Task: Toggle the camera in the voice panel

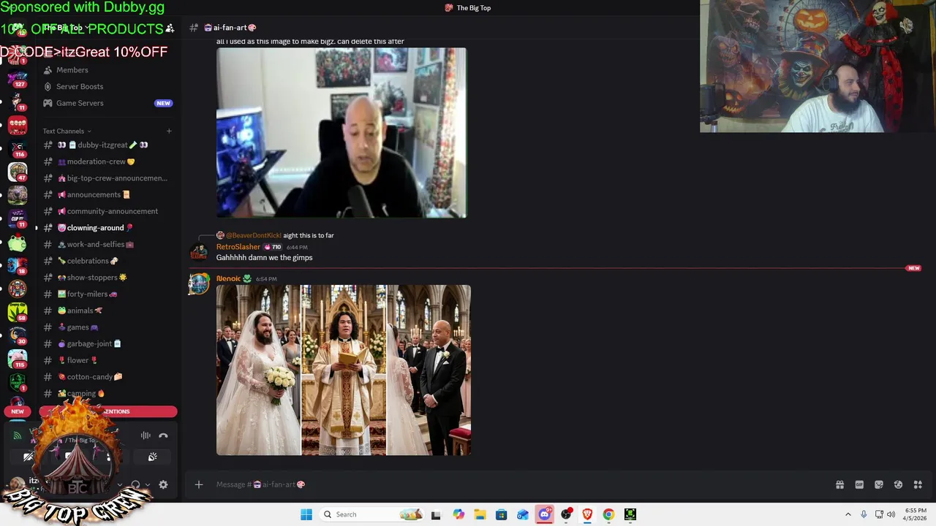Action: coord(28,457)
